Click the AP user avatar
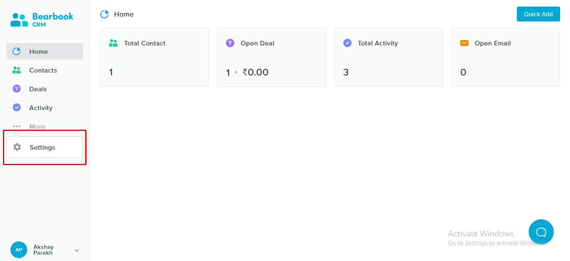Viewport: 570px width, 261px height. point(19,250)
